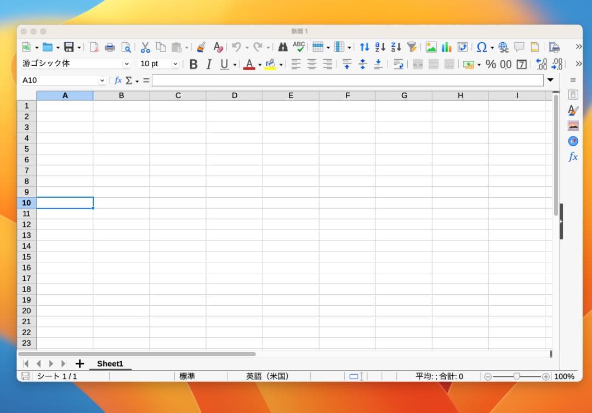Click column header D

click(x=234, y=96)
